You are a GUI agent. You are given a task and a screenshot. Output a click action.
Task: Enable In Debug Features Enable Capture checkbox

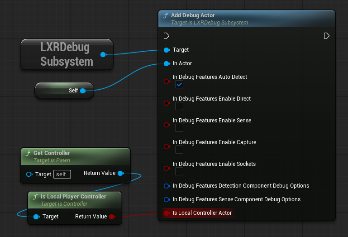click(179, 150)
